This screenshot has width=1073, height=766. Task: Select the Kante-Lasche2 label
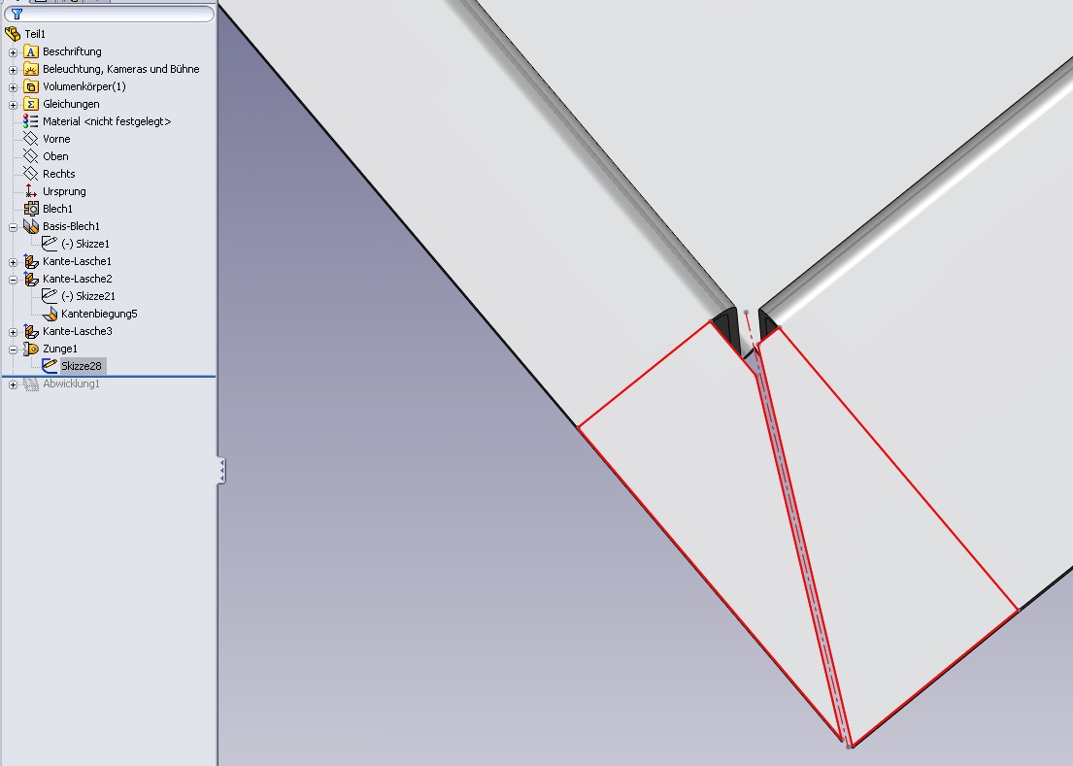tap(78, 279)
